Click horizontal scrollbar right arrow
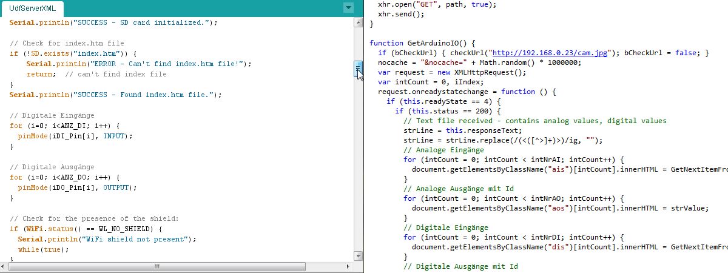Viewport: 728px width, 273px height. [x=349, y=266]
